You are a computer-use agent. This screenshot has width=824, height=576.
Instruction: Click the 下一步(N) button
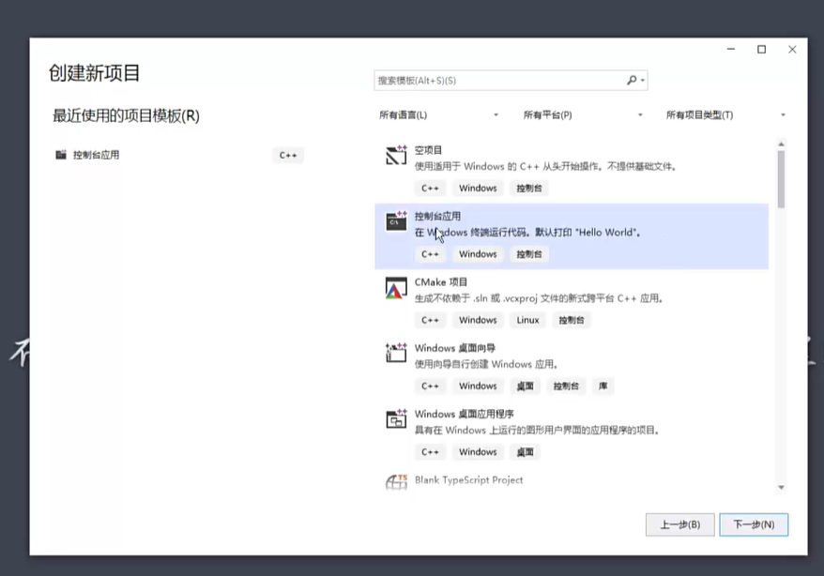click(x=754, y=524)
